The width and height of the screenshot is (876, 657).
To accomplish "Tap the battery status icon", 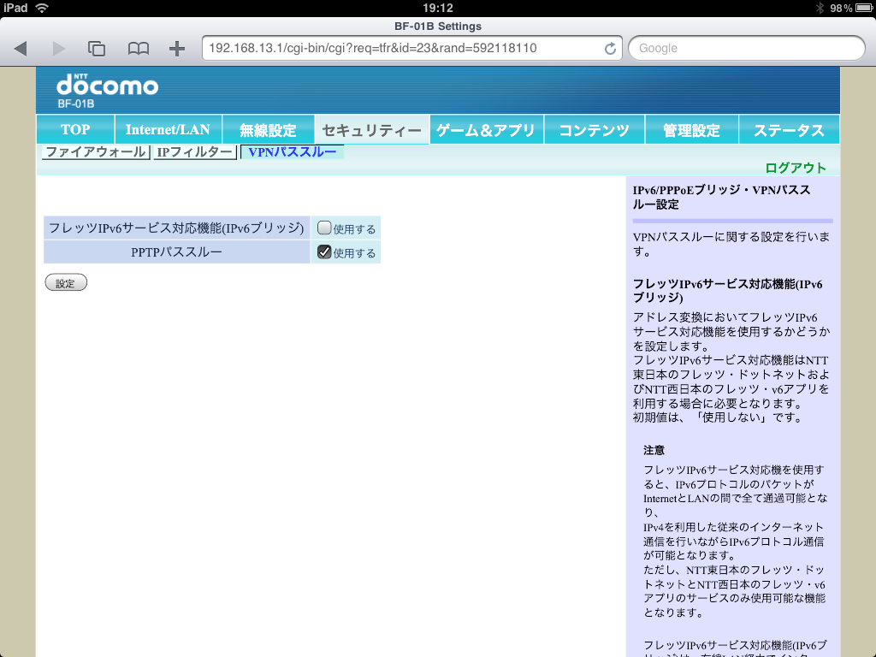I will pyautogui.click(x=864, y=8).
